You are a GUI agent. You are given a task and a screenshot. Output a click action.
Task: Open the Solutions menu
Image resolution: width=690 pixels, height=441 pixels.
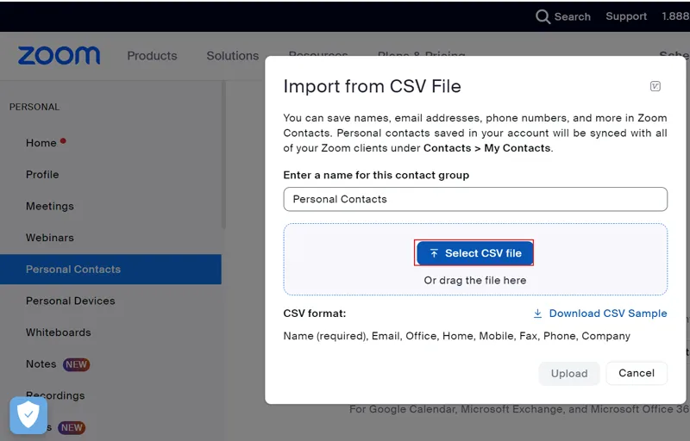(x=233, y=56)
